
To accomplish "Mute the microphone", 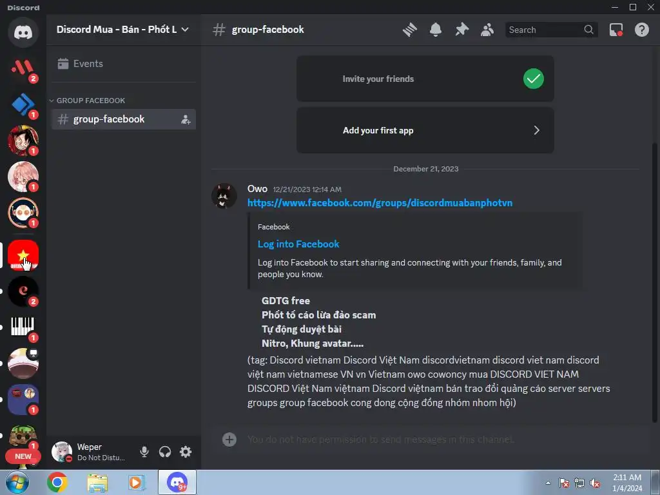I will click(144, 452).
